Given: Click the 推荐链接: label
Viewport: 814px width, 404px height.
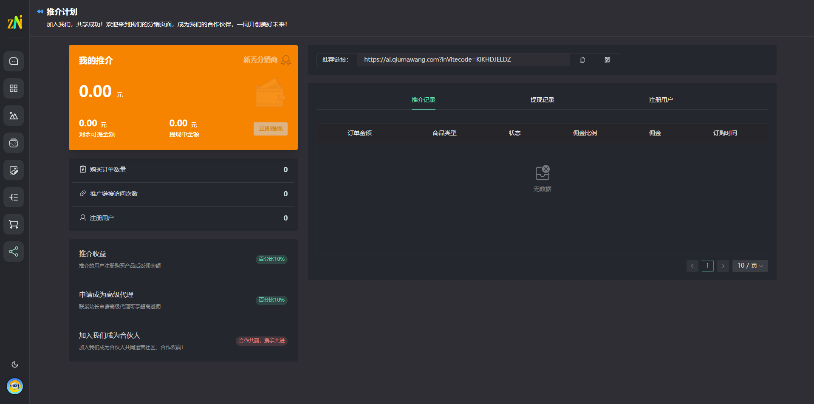Looking at the screenshot, I should [x=335, y=60].
